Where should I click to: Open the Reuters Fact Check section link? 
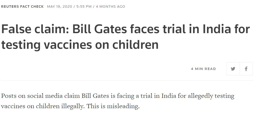22,7
